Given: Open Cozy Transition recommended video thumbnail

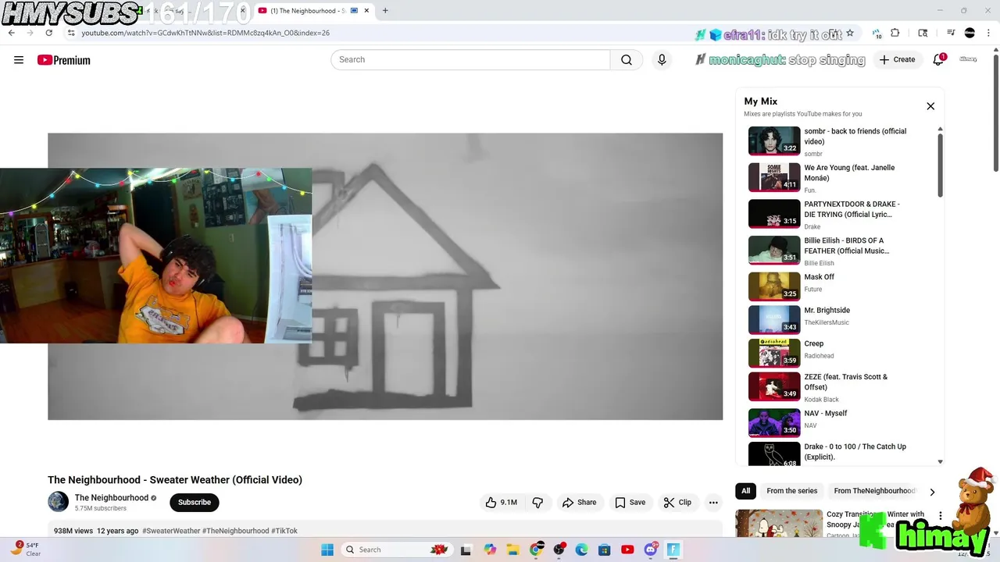Looking at the screenshot, I should click(779, 524).
